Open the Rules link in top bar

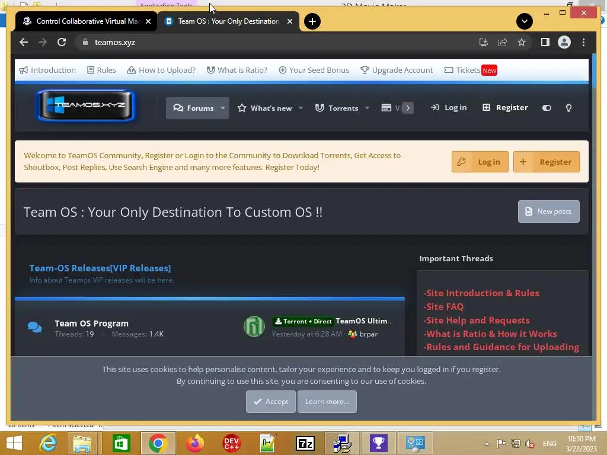(x=101, y=70)
